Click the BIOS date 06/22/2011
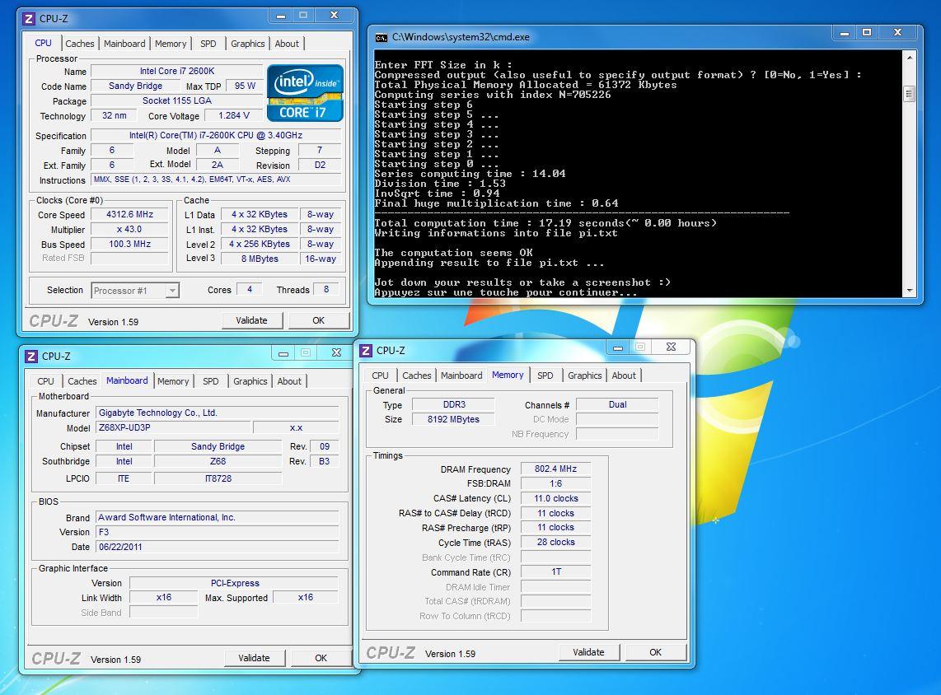The image size is (941, 695). pyautogui.click(x=218, y=547)
